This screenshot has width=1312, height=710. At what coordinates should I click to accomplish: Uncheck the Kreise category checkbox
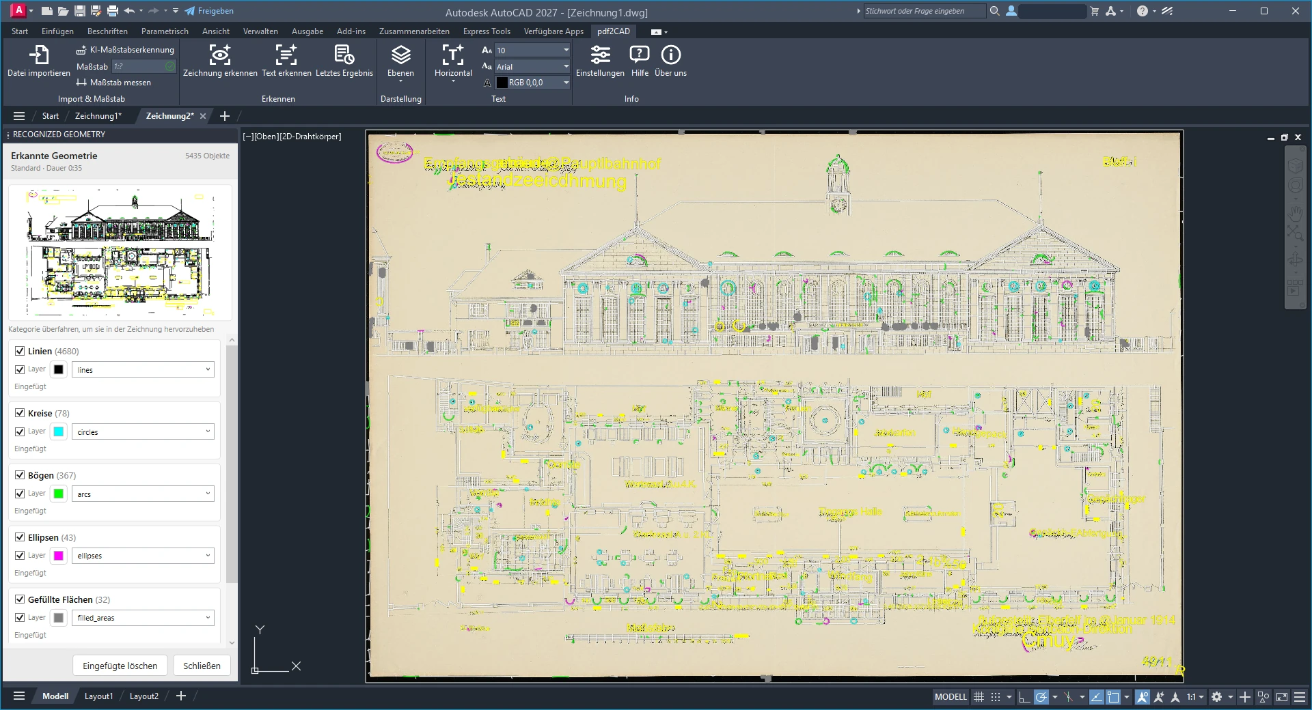pos(20,413)
